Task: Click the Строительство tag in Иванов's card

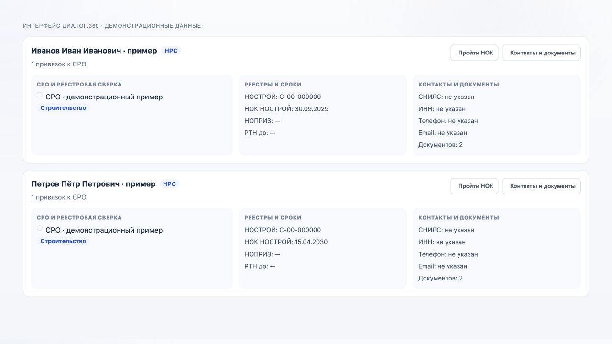Action: 63,108
